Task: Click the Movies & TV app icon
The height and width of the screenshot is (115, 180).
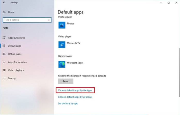Action: (x=62, y=44)
